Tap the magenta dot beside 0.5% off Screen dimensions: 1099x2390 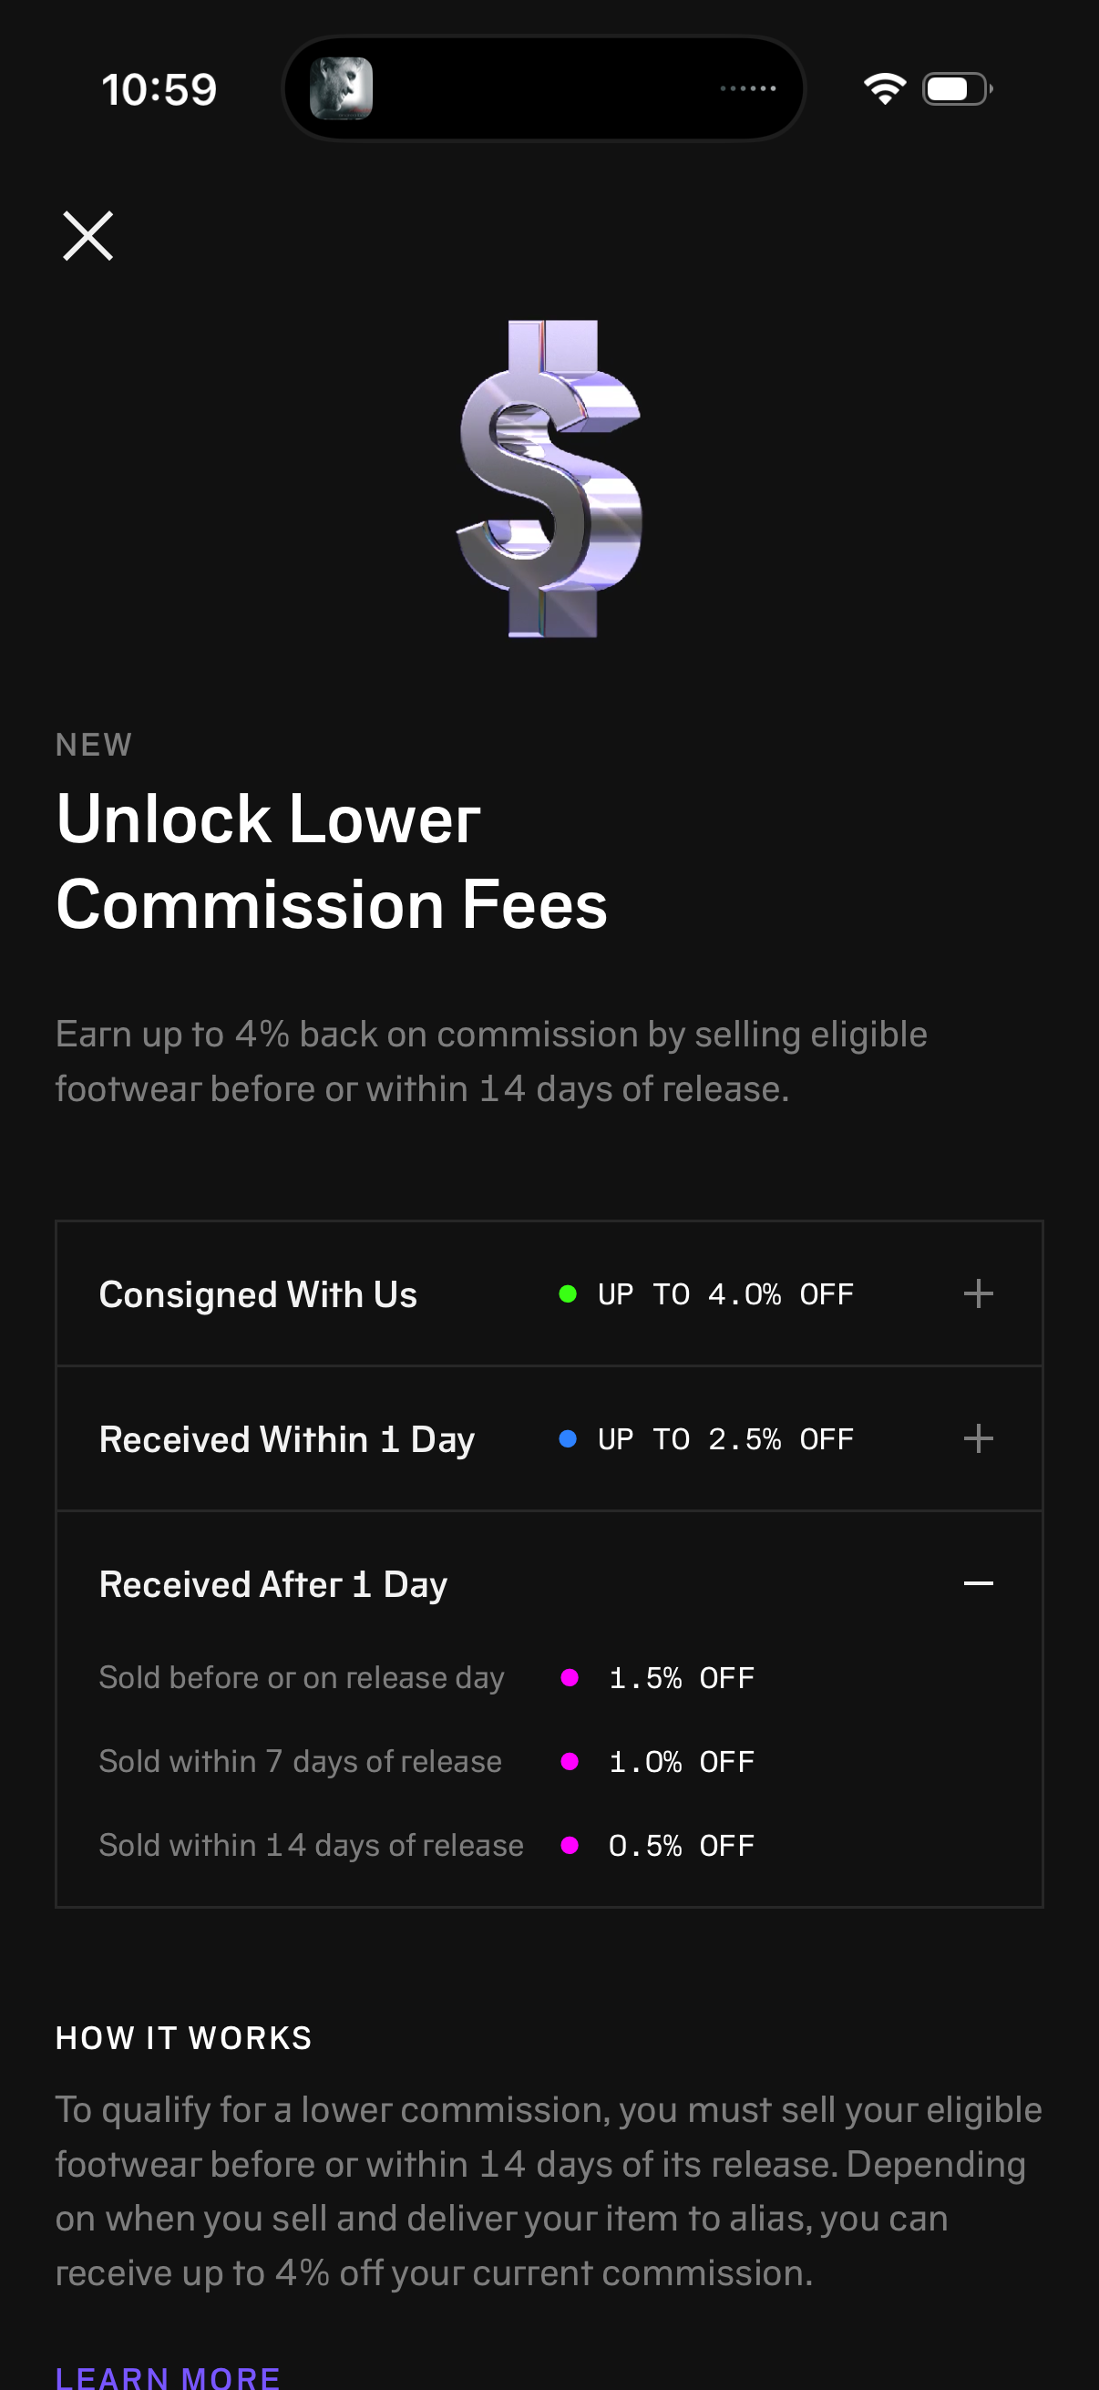(x=570, y=1846)
